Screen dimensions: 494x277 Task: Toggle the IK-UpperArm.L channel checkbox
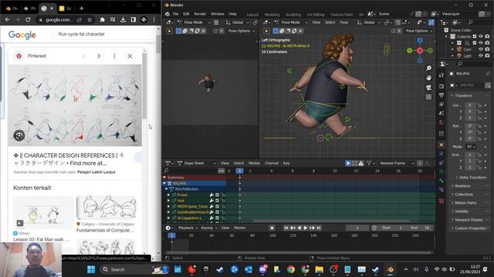pos(217,218)
